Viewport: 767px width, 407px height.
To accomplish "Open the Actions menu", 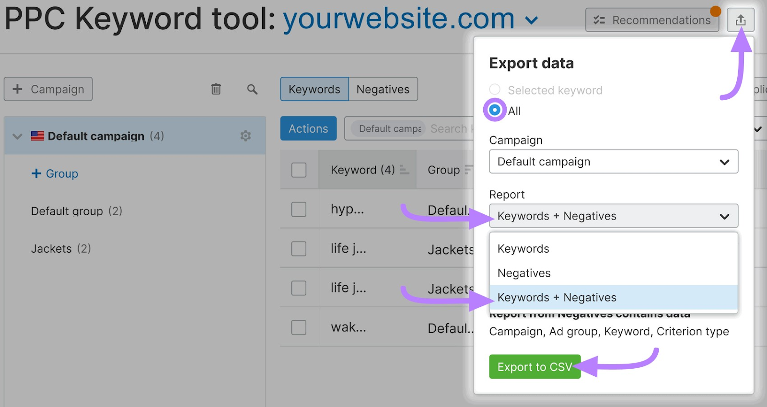I will (308, 128).
